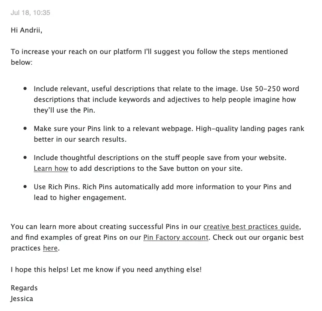Click the "Hi Andrii," greeting line
Screen dimensions: 322x311
pos(26,30)
